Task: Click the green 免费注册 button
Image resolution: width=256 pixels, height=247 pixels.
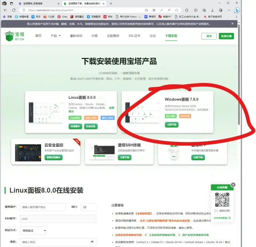Action: click(226, 36)
